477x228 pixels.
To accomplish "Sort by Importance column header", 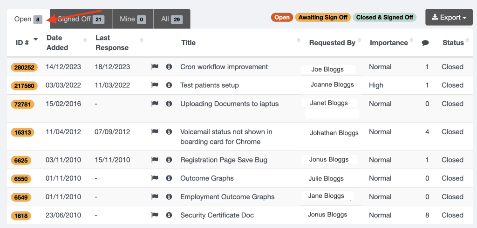I will coord(389,43).
